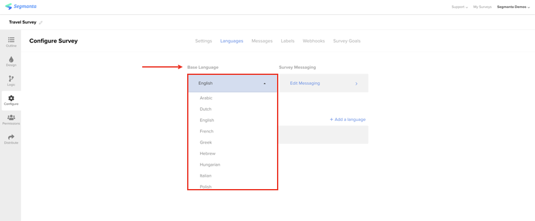
Task: Switch to the Labels tab
Action: (x=288, y=41)
